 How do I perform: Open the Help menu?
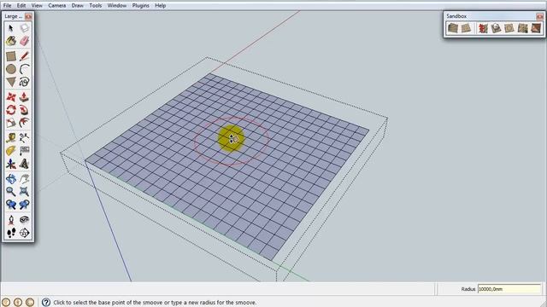(160, 6)
